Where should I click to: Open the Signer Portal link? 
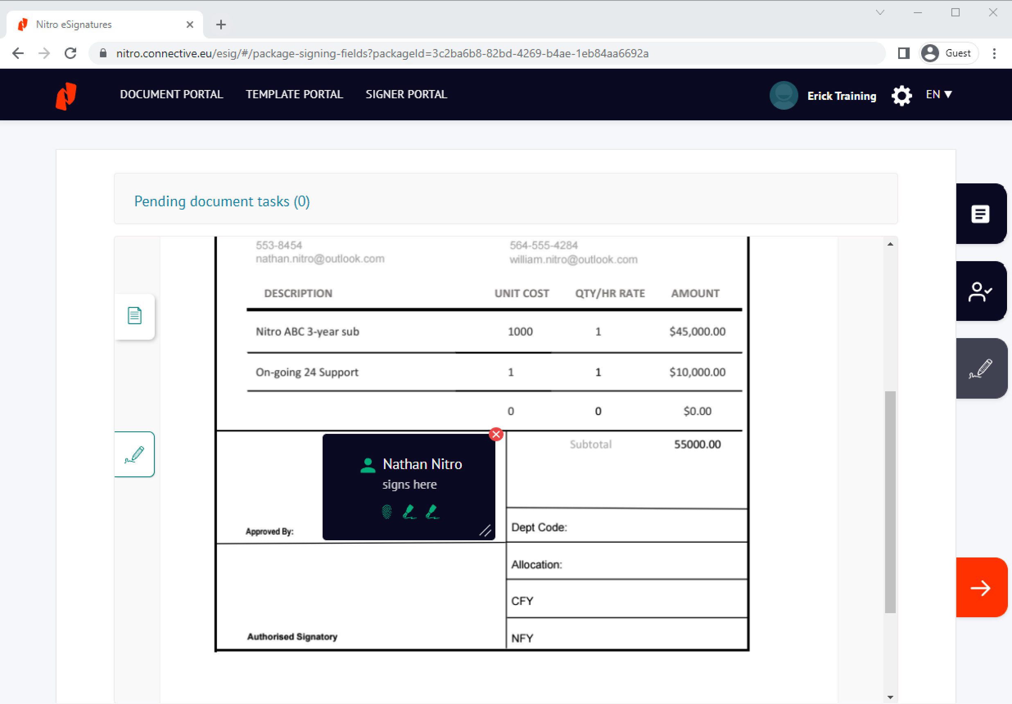(406, 94)
